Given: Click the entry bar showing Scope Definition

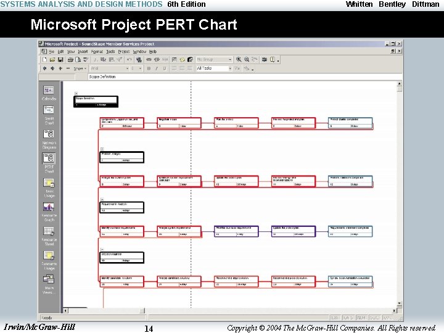Looking at the screenshot, I should click(244, 76).
